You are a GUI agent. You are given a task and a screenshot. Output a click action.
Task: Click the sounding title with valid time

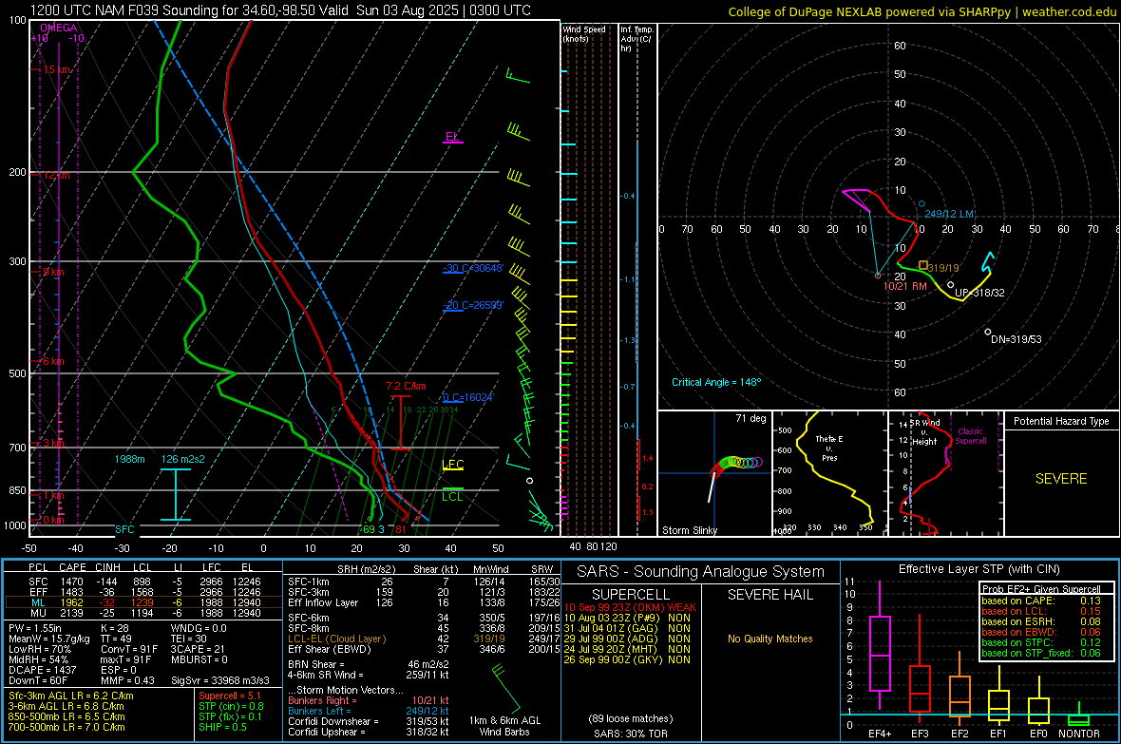280,10
